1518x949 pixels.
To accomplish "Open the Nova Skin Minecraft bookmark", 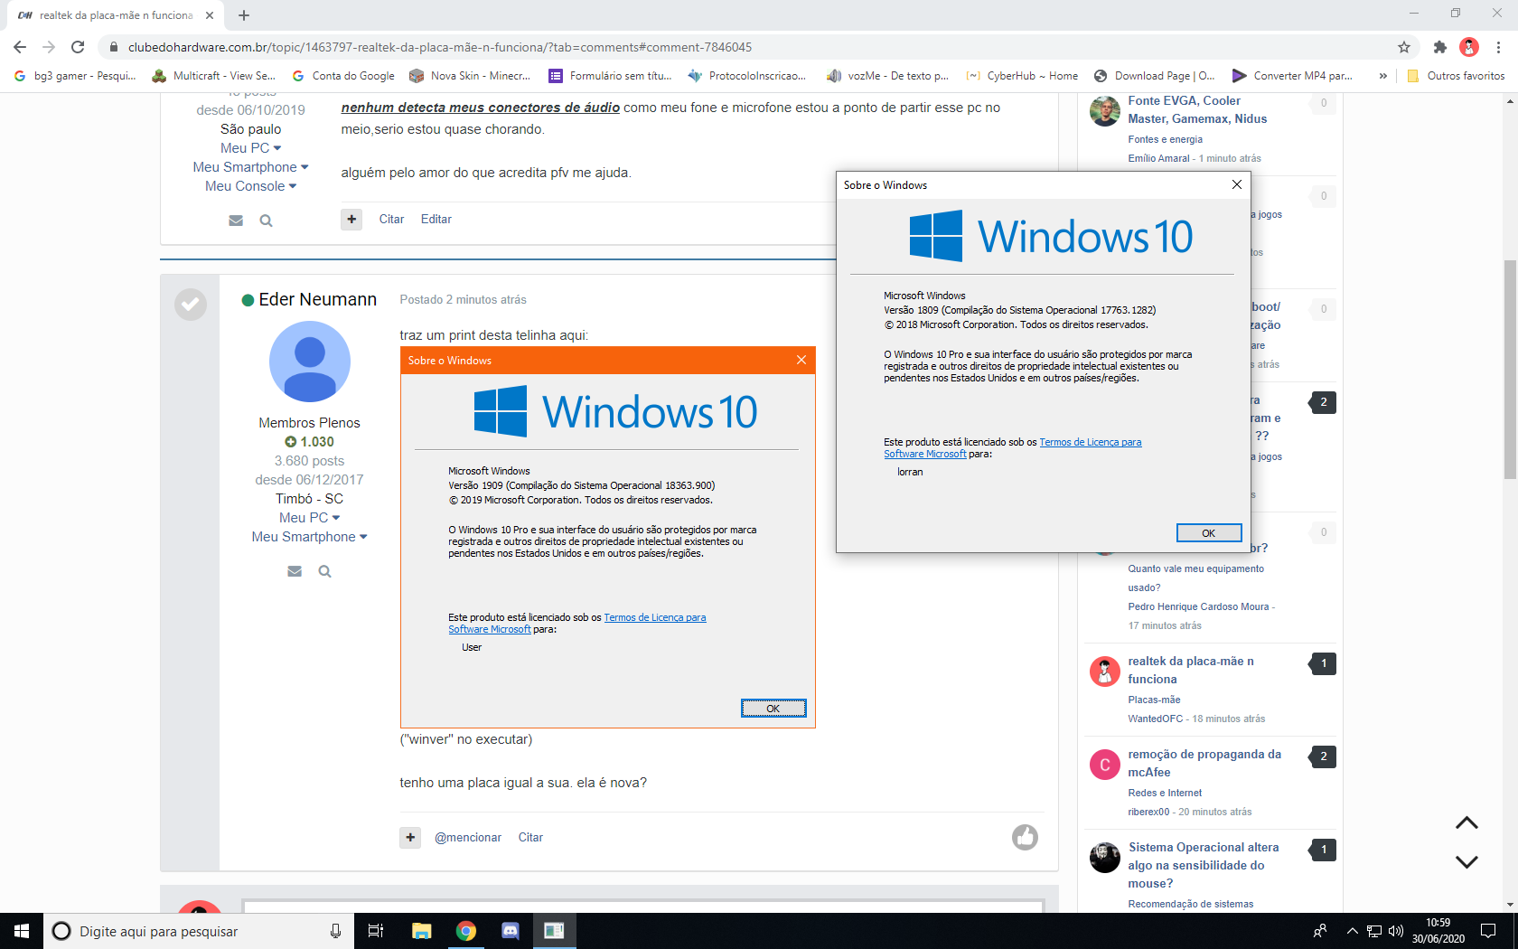I will pos(470,76).
